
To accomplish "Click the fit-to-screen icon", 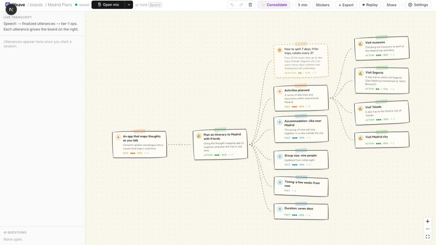I will tap(428, 237).
